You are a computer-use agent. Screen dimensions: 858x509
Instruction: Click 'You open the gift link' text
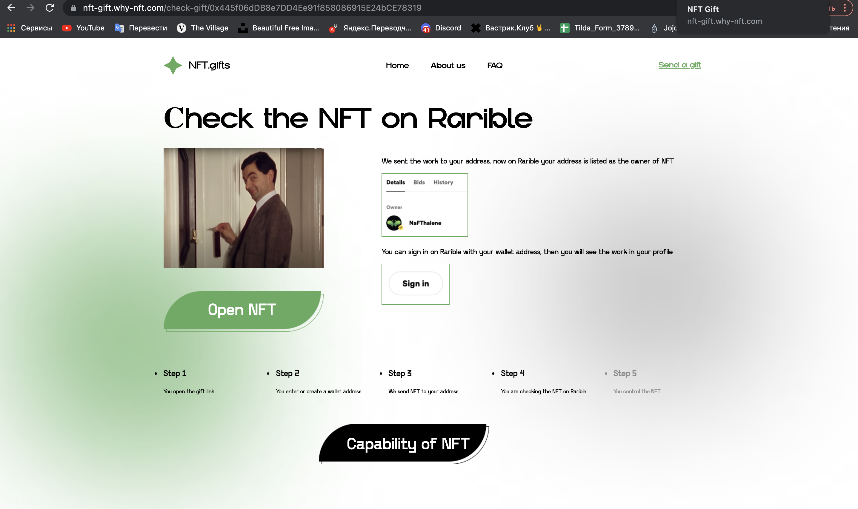189,391
